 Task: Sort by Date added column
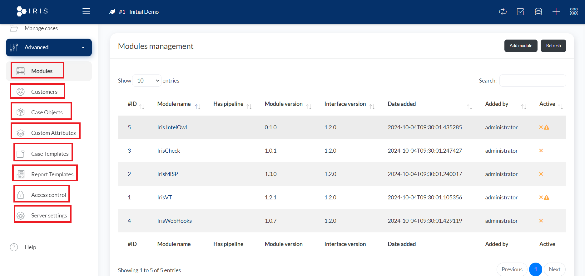click(x=430, y=104)
